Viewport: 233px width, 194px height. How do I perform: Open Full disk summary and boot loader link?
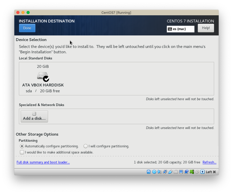(43, 162)
